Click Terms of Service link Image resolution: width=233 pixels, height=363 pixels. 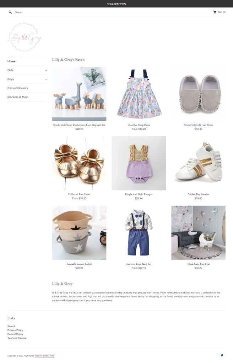pos(17,338)
